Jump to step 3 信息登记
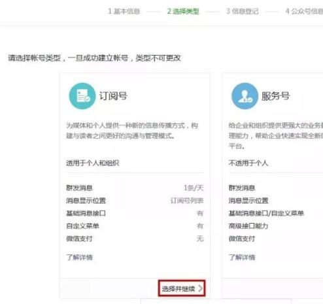 coord(243,11)
